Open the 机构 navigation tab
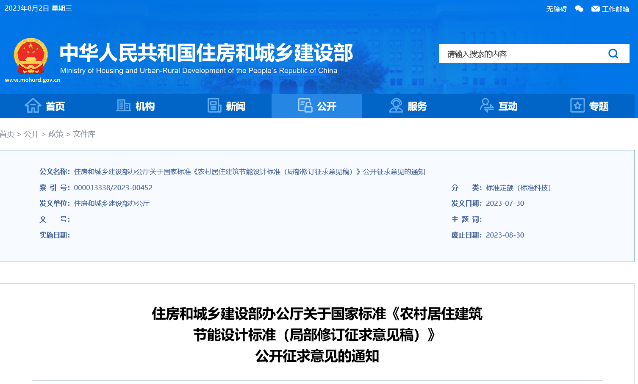The width and height of the screenshot is (638, 384). [x=136, y=106]
